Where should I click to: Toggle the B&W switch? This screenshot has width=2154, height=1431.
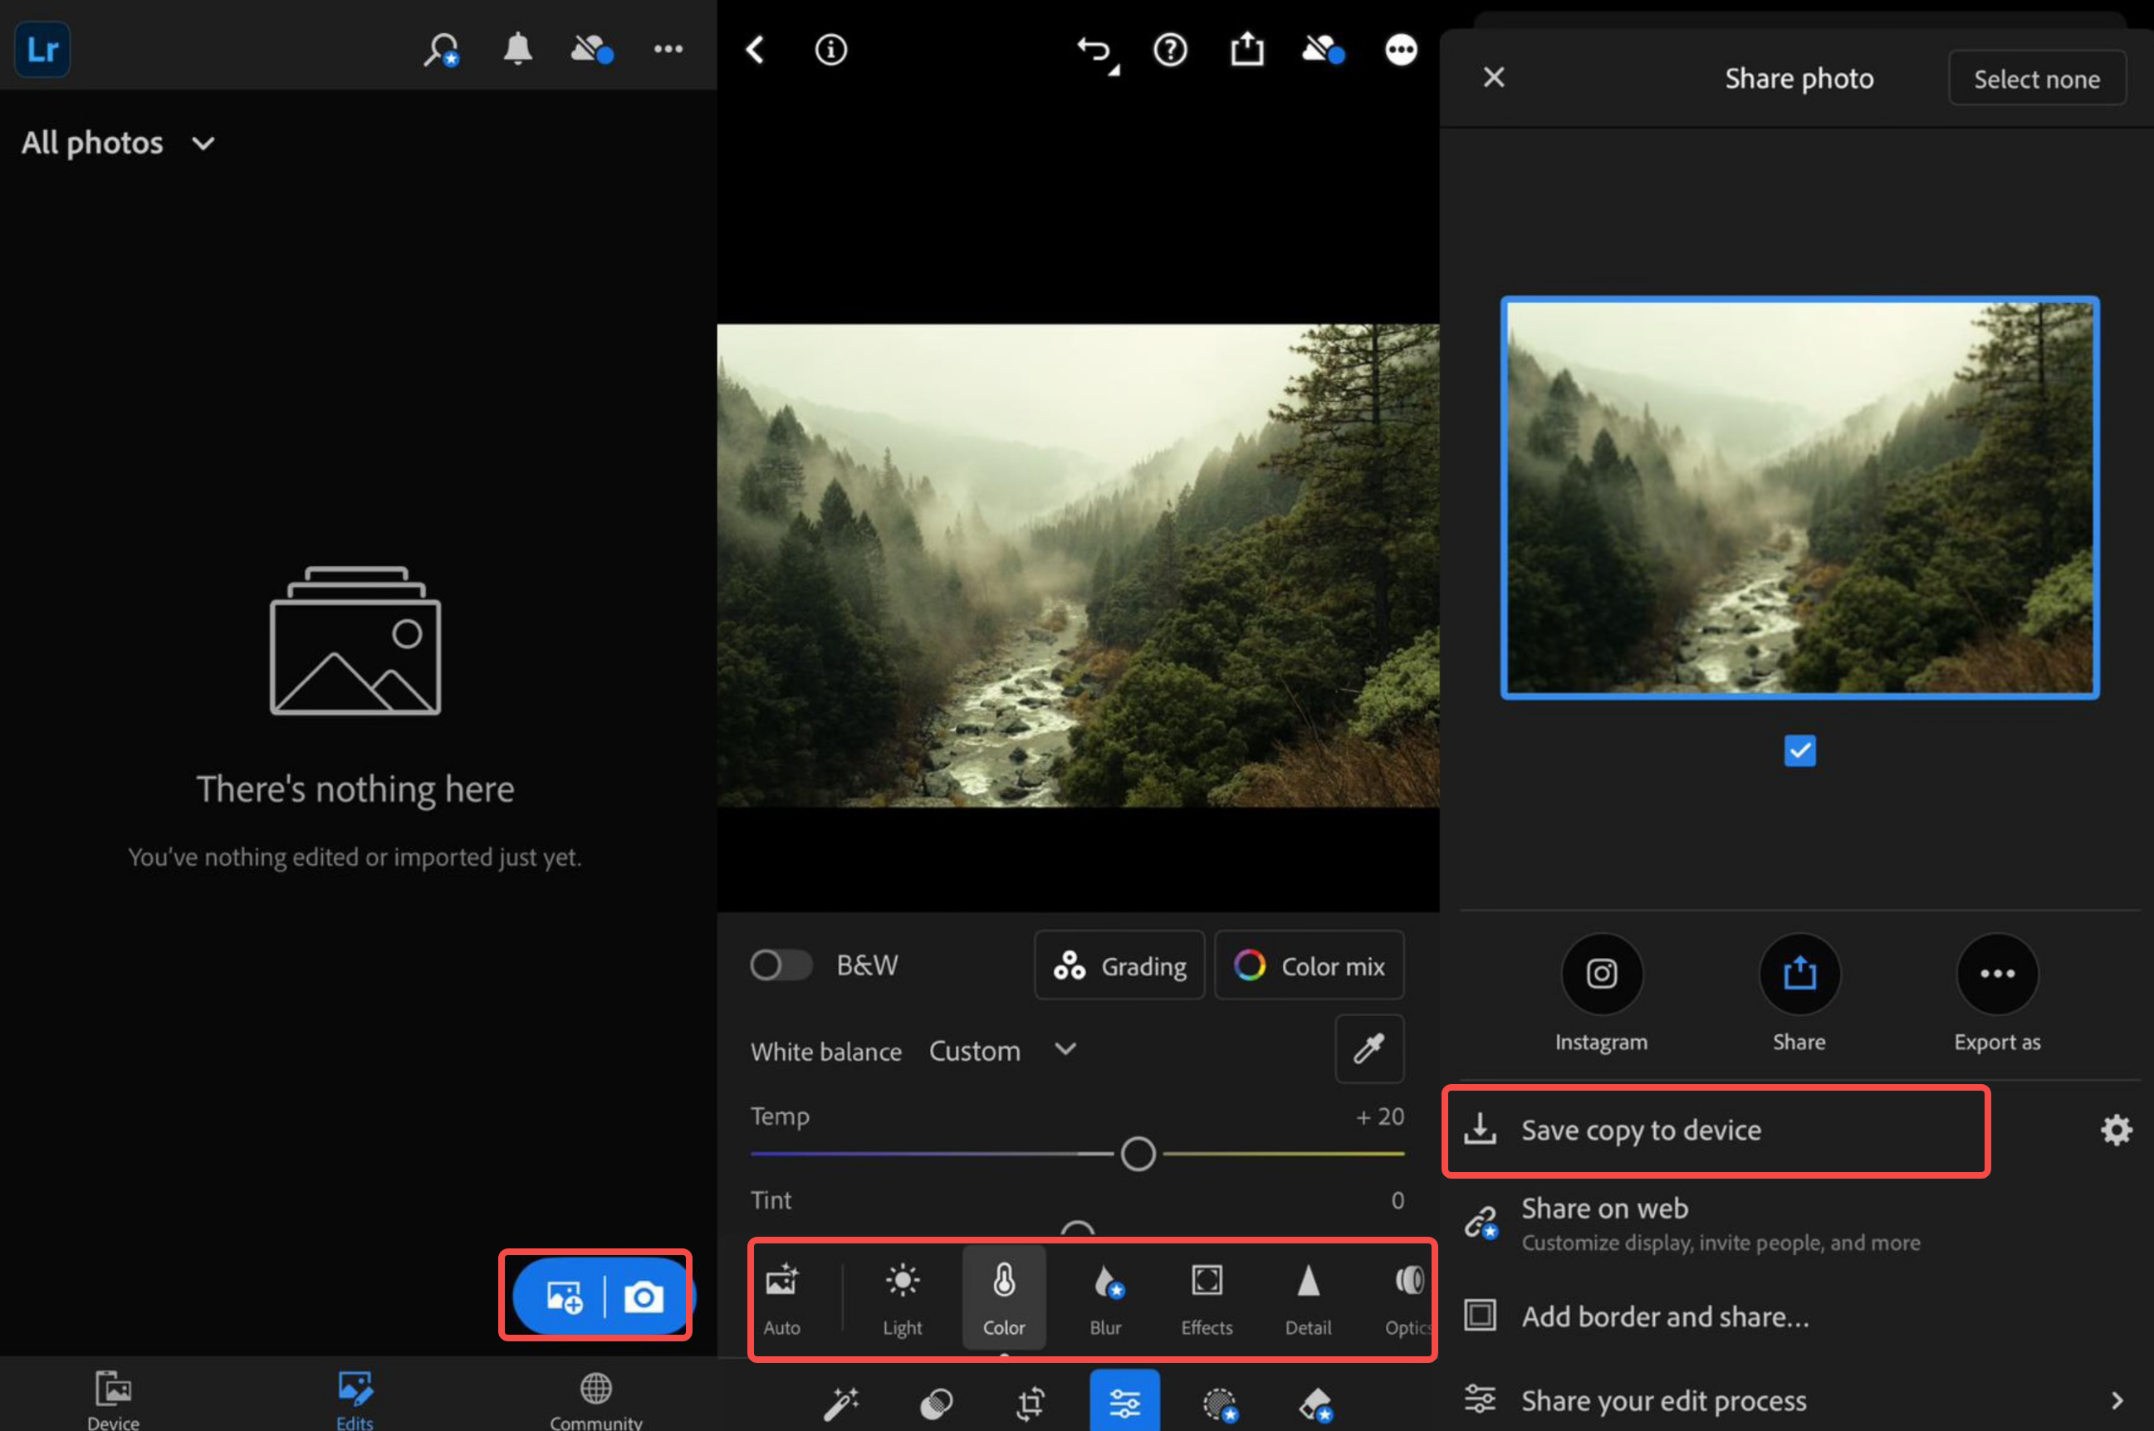pyautogui.click(x=781, y=965)
